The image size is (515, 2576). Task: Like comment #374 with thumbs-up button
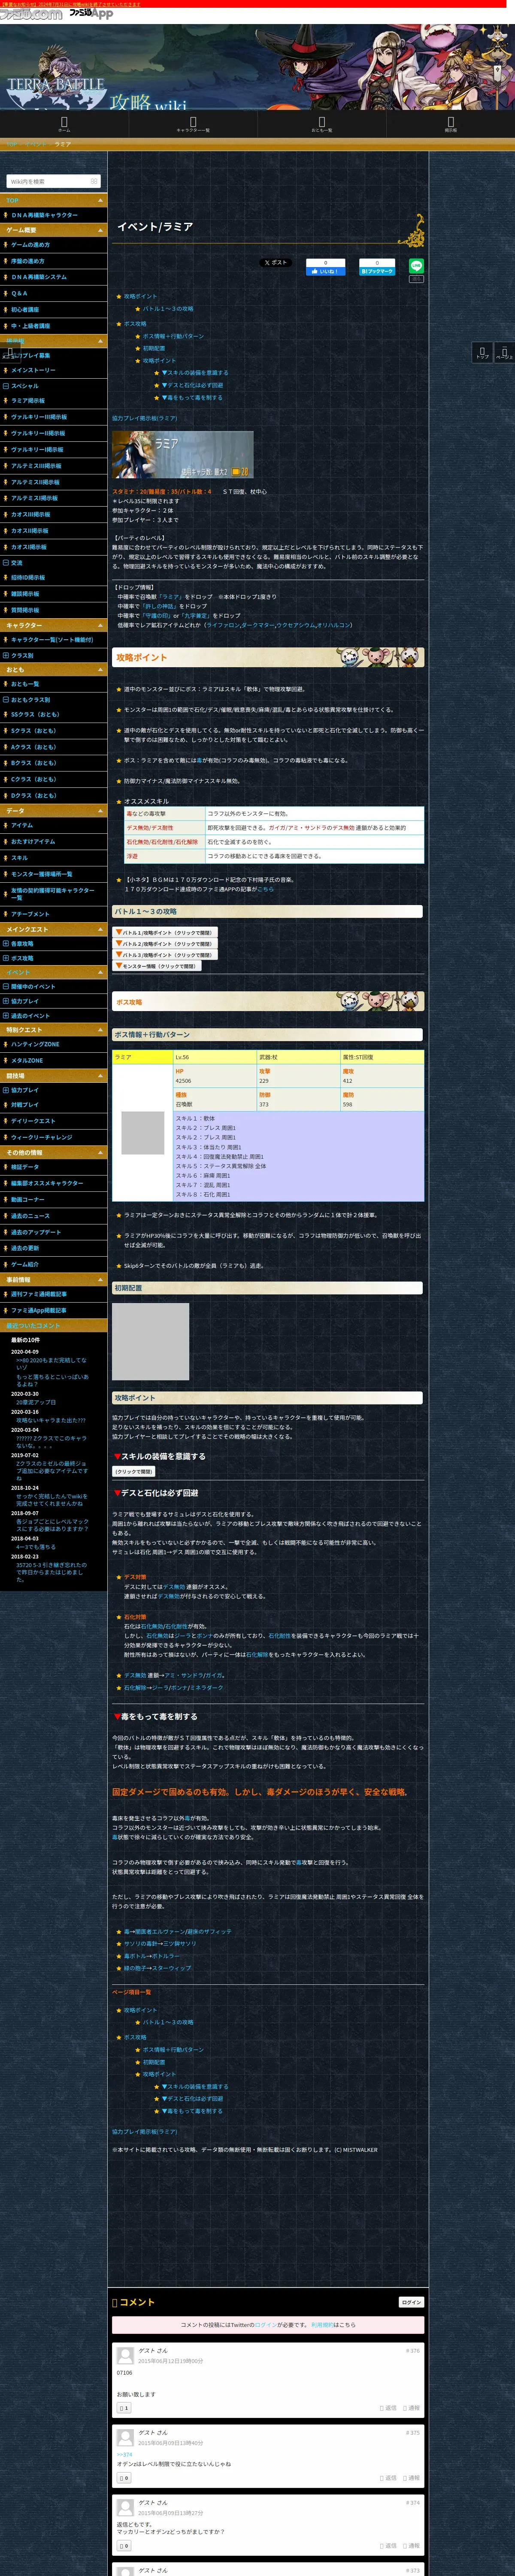(124, 2545)
